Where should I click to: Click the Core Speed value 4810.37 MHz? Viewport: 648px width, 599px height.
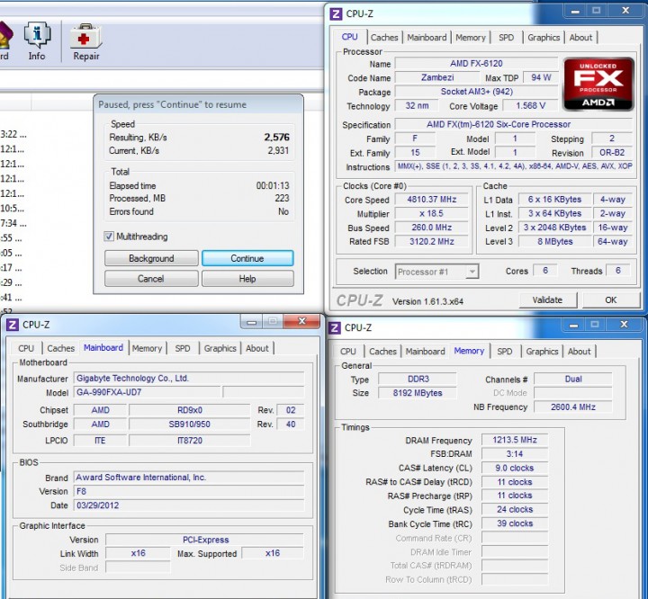pos(431,200)
